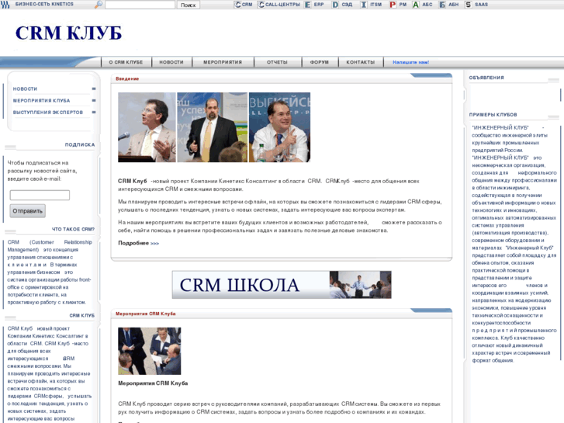
Task: Click the Отправить subscribe button
Action: point(28,211)
